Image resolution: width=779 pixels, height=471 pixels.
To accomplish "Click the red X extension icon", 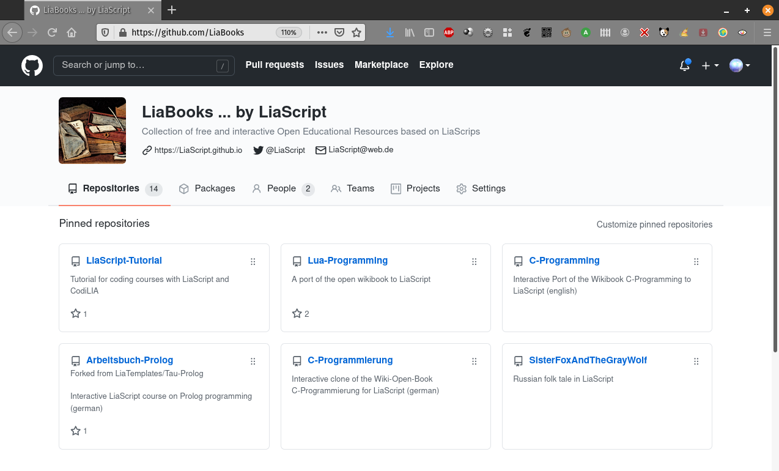I will (644, 32).
